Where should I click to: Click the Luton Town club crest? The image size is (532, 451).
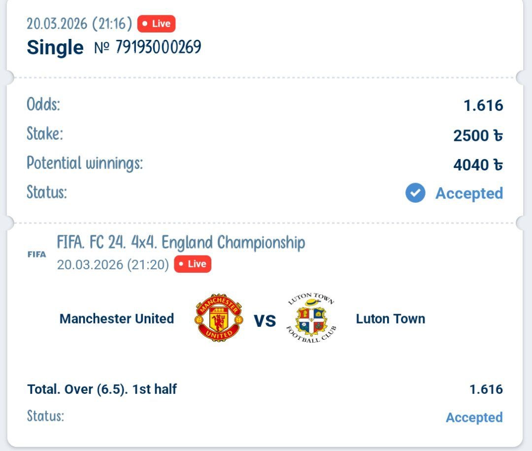point(311,318)
